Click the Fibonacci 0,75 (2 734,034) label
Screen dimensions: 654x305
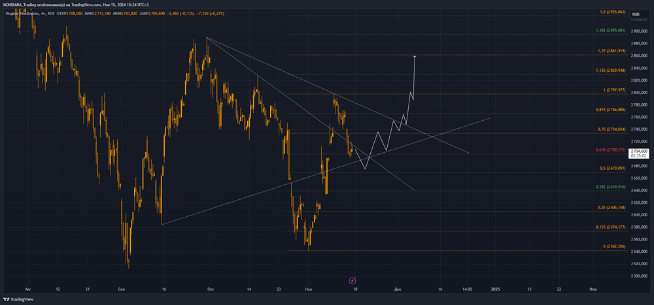(x=612, y=129)
